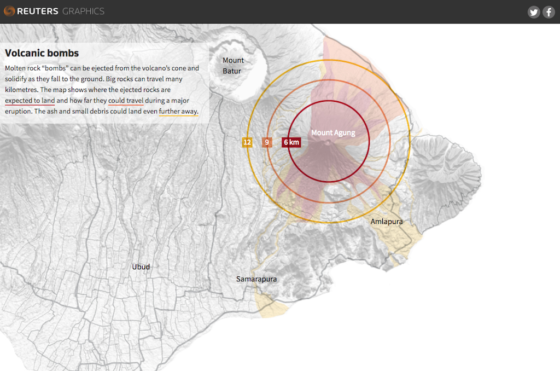Click the Twitter share icon
The height and width of the screenshot is (371, 560).
point(534,12)
